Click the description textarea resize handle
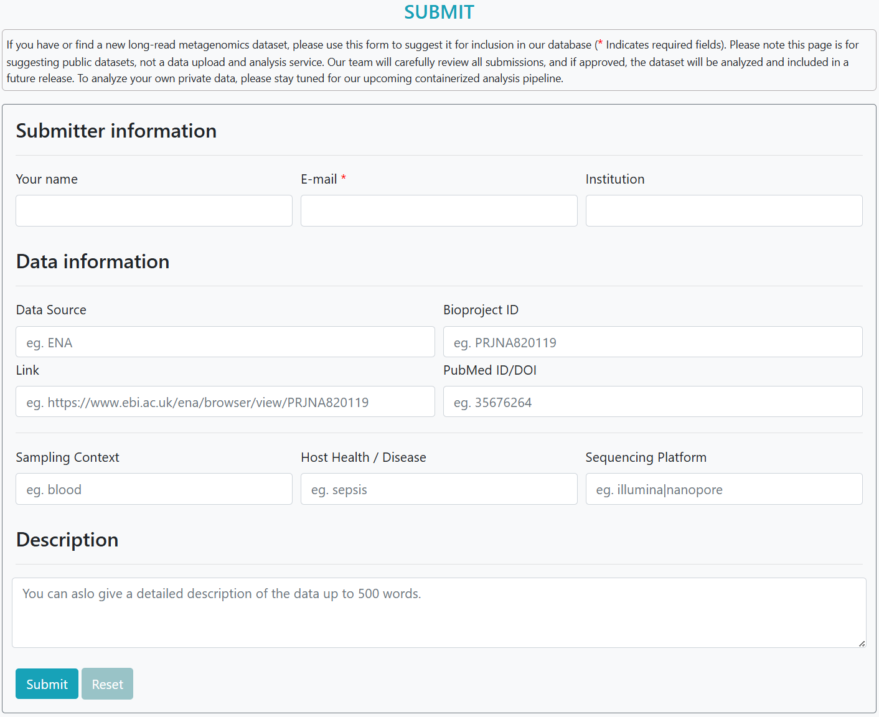The width and height of the screenshot is (879, 717). (x=862, y=644)
